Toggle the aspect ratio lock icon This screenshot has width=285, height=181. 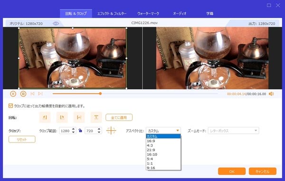coord(80,131)
